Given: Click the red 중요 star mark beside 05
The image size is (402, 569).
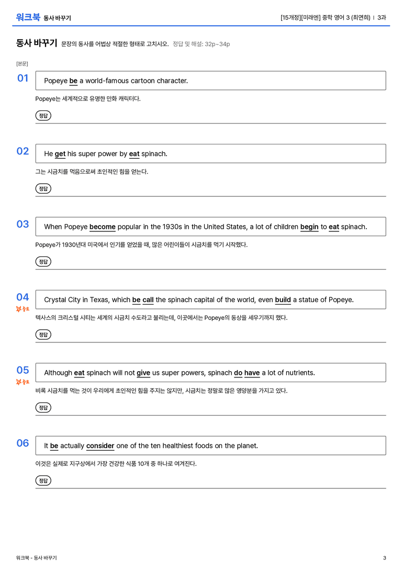Looking at the screenshot, I should (23, 382).
